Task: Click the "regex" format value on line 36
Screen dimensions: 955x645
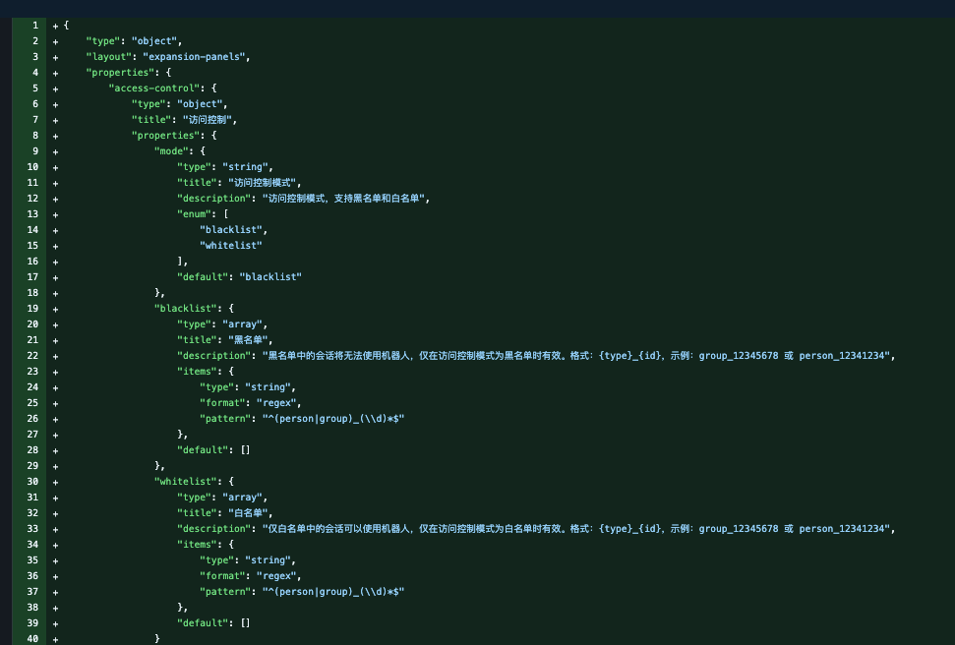Action: coord(280,575)
